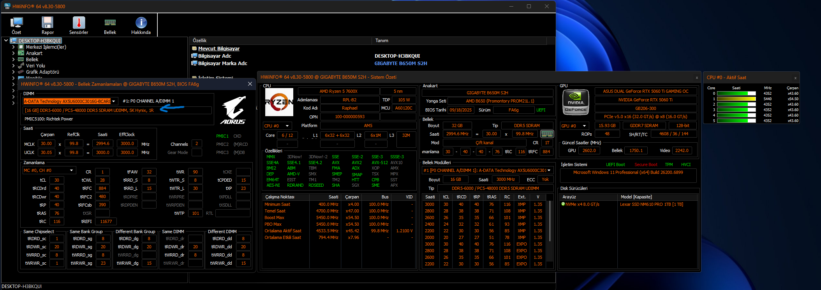
Task: Click the Tanım column header
Action: click(x=460, y=41)
